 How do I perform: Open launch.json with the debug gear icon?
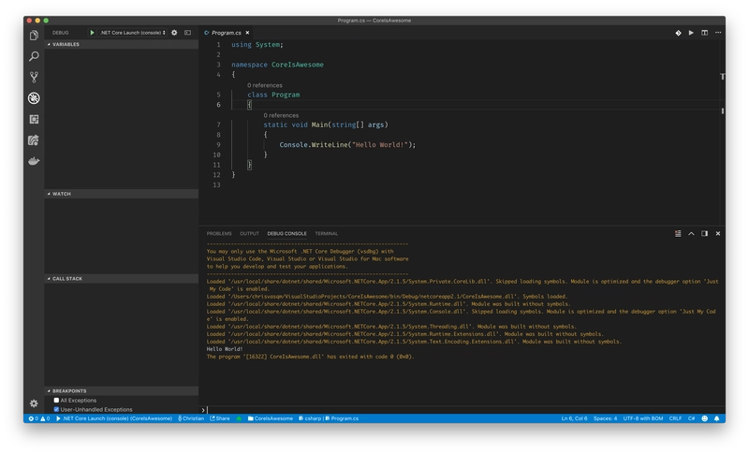point(174,33)
